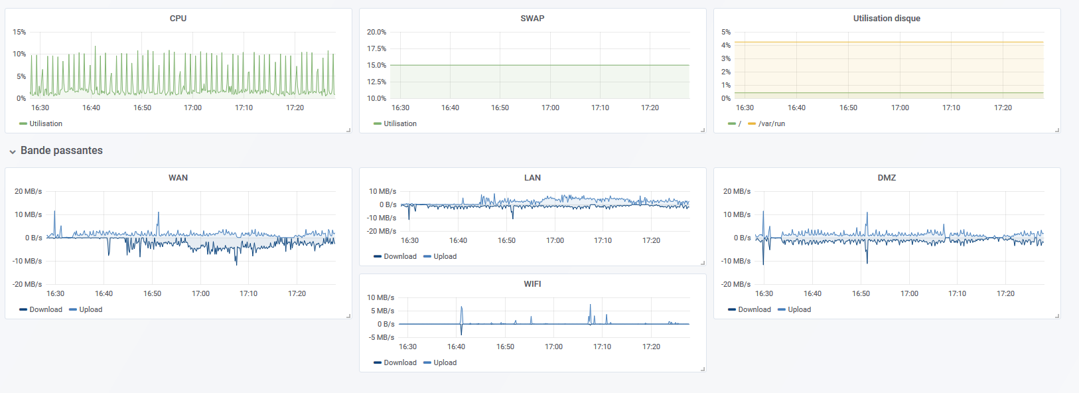The image size is (1079, 393).
Task: Open the light blue swatch beside LAN Upload
Action: [427, 256]
